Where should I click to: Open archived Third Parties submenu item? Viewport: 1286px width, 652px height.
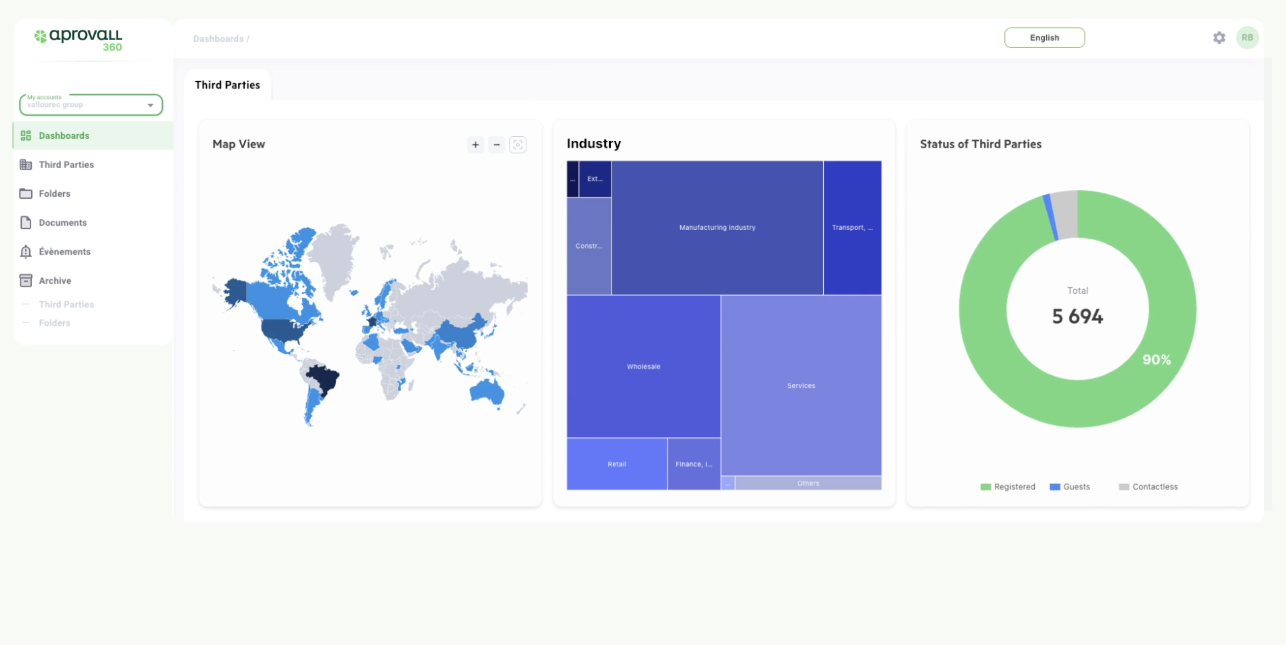point(66,304)
